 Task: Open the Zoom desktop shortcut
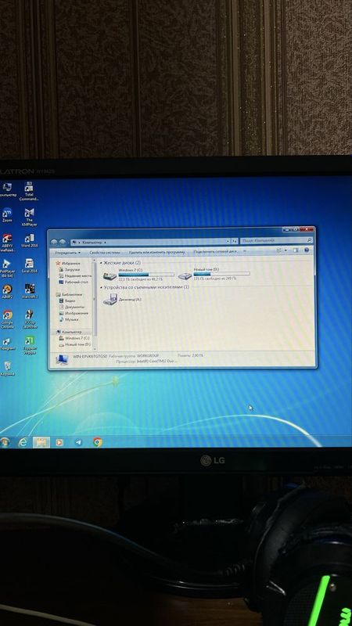(x=7, y=214)
